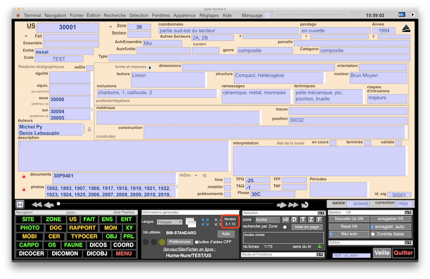430x279 pixels.
Task: Click the Auteurs list scrollbar
Action: click(x=84, y=129)
